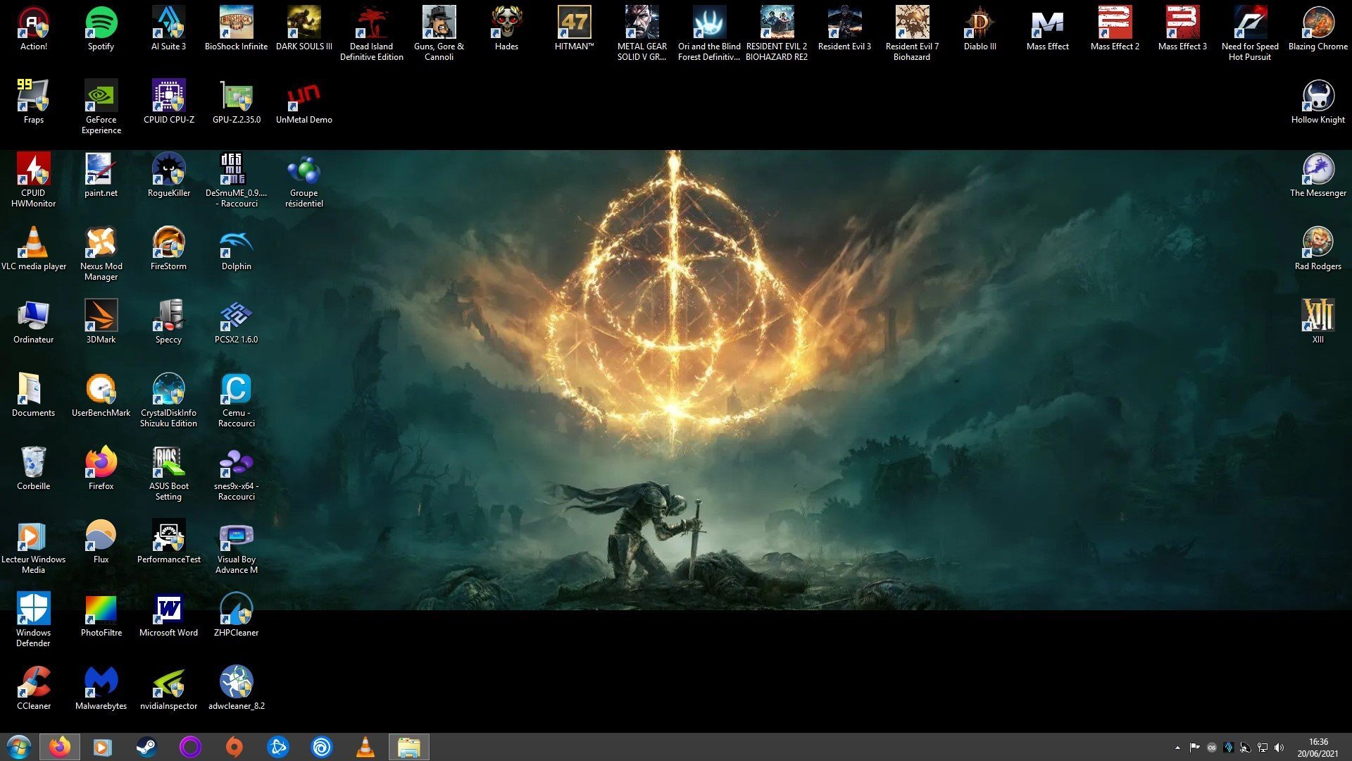Select CPUID HWMonitor shortcut
Screen dimensions: 1352x761
point(33,180)
